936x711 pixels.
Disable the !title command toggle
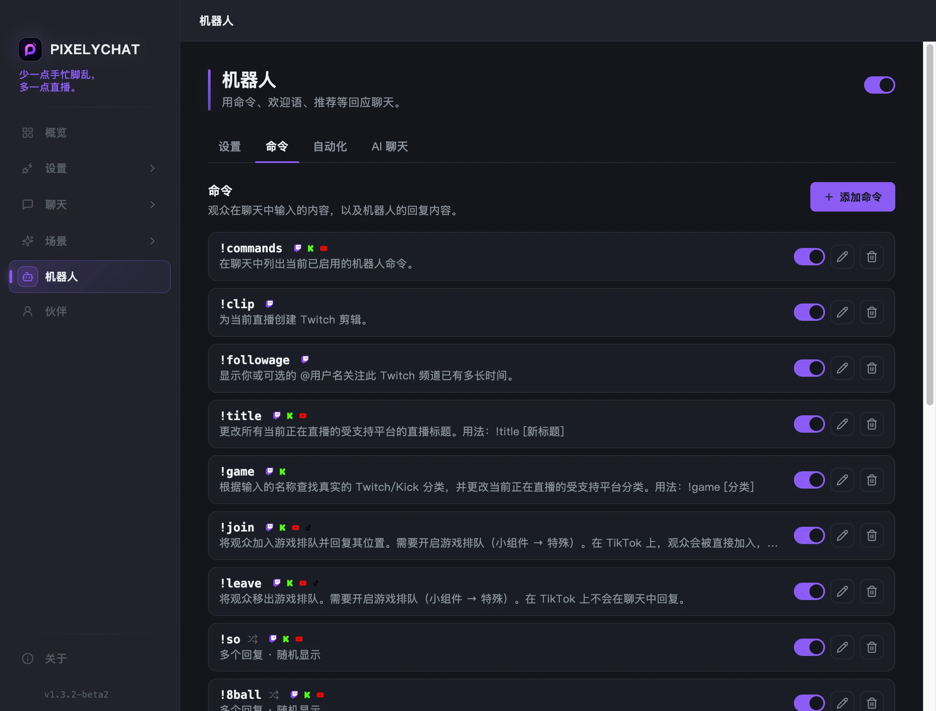[x=809, y=424]
